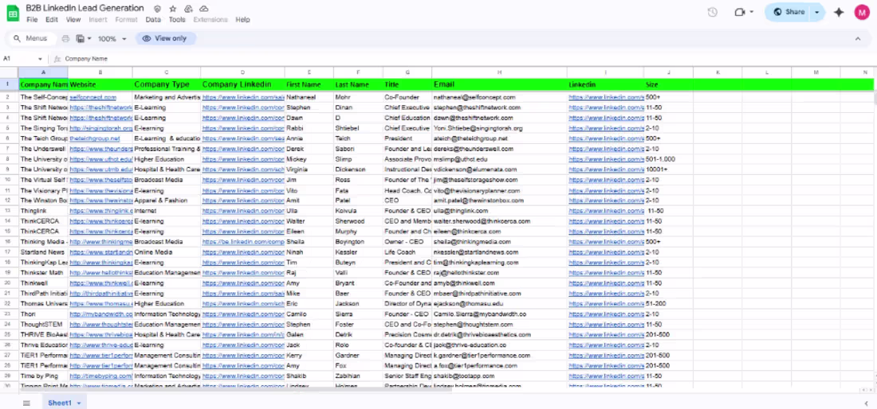Viewport: 877px width, 409px height.
Task: Click the Menus search box
Action: pos(31,38)
